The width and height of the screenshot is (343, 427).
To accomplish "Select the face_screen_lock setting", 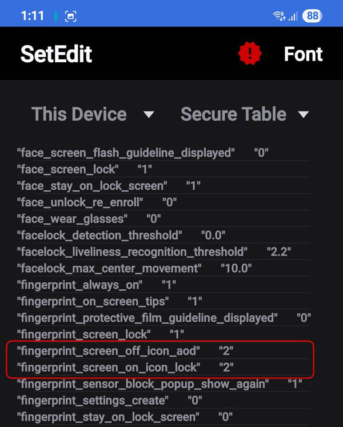I will (84, 169).
